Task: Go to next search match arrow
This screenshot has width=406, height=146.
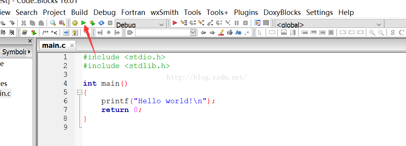Action: tap(212, 32)
